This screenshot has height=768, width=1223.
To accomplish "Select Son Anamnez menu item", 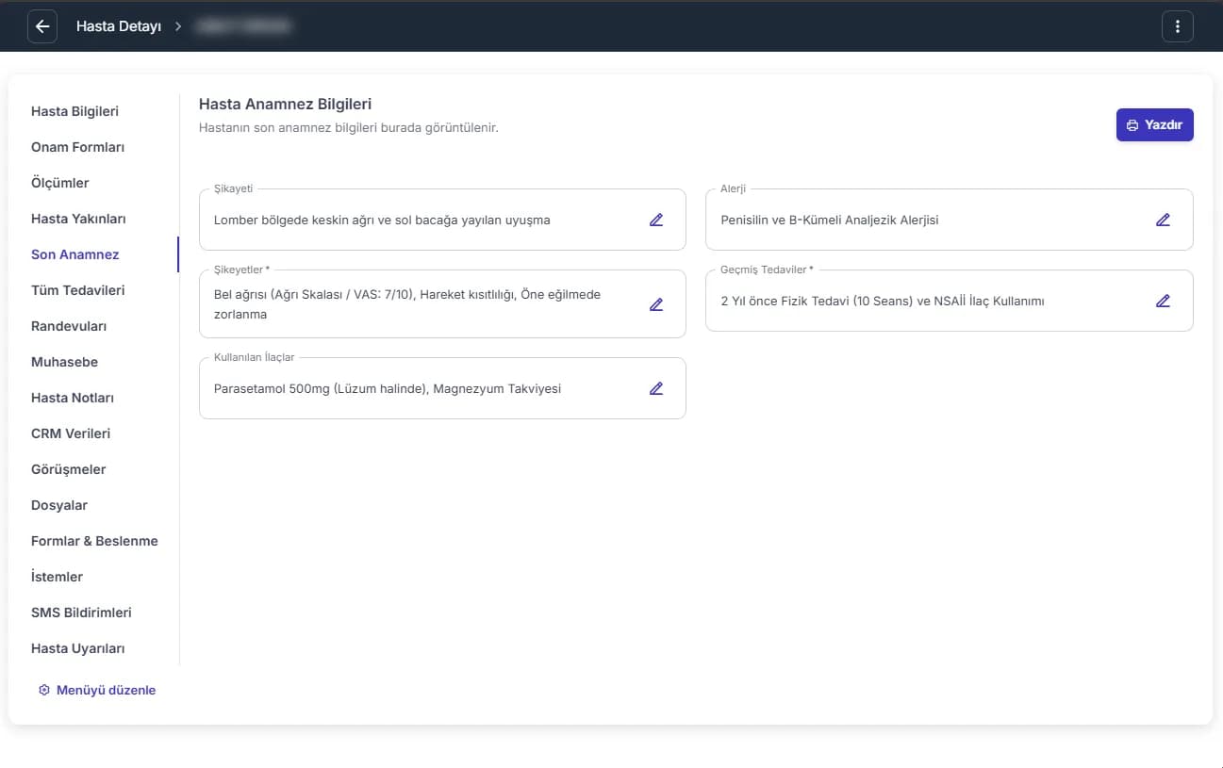I will coord(75,254).
